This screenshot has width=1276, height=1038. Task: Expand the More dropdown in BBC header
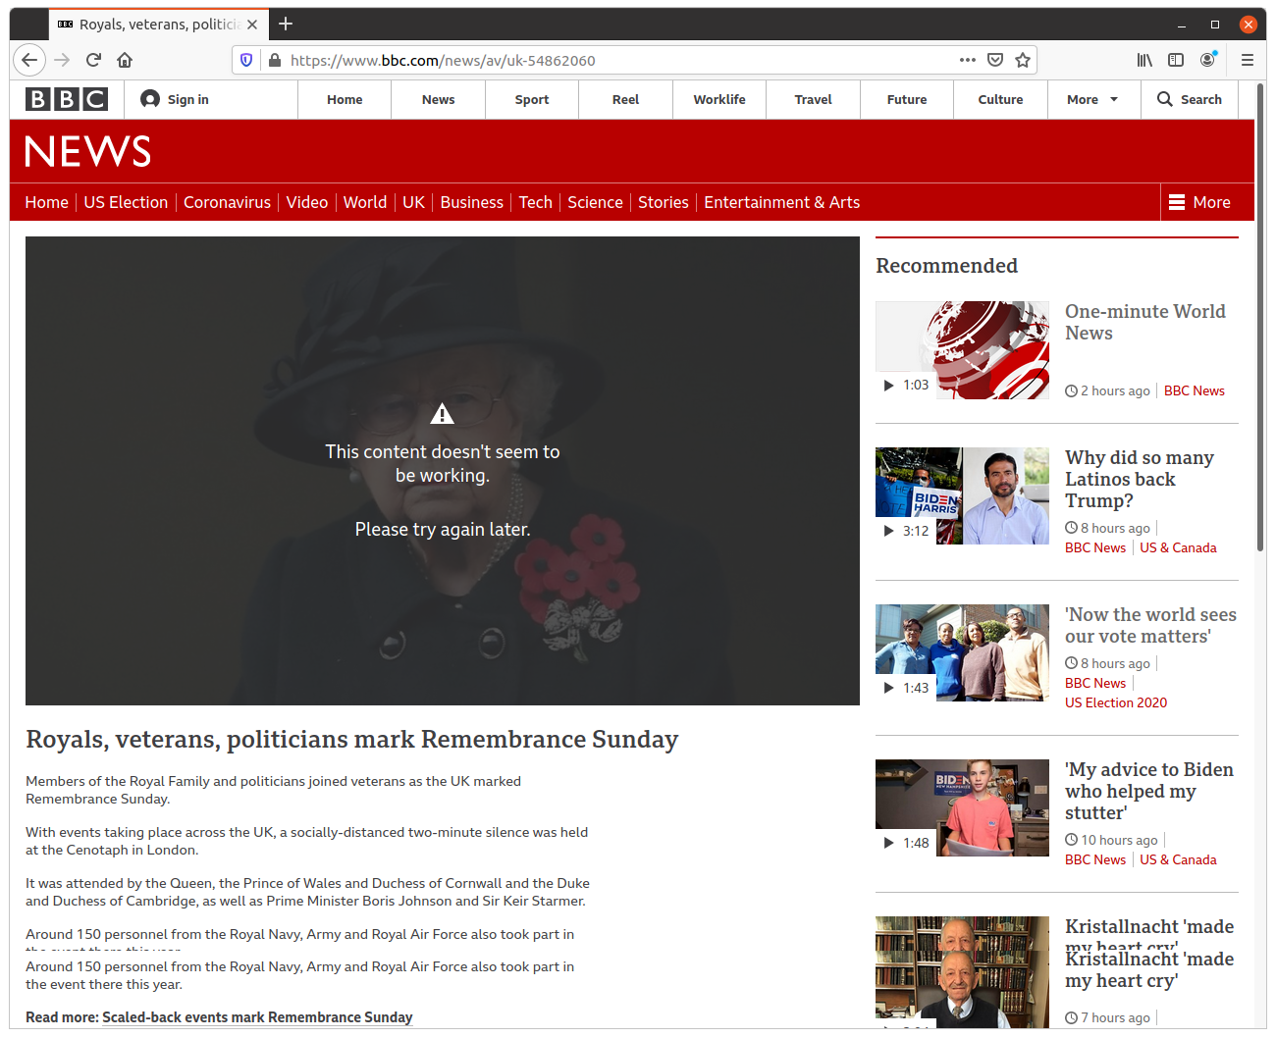[1093, 99]
